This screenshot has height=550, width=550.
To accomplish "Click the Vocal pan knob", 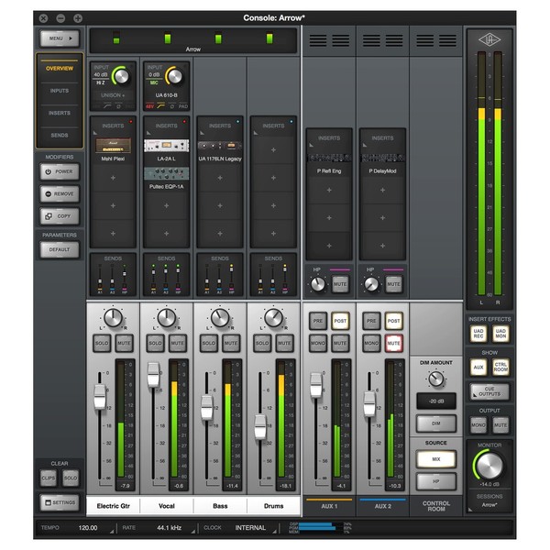I will (x=167, y=318).
